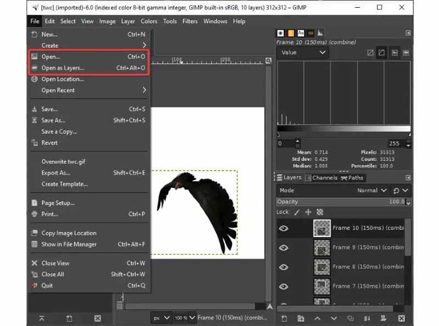Lower the selected layer with down arrow

334,318
